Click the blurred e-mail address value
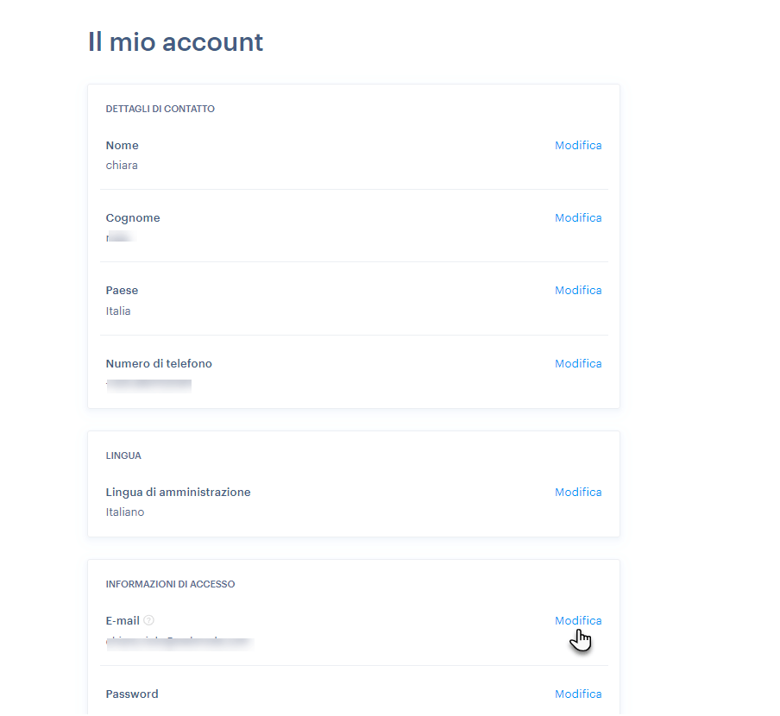The image size is (780, 716). pos(180,644)
